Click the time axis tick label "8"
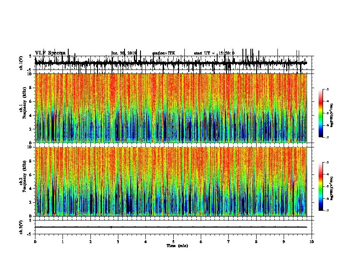 [256, 242]
